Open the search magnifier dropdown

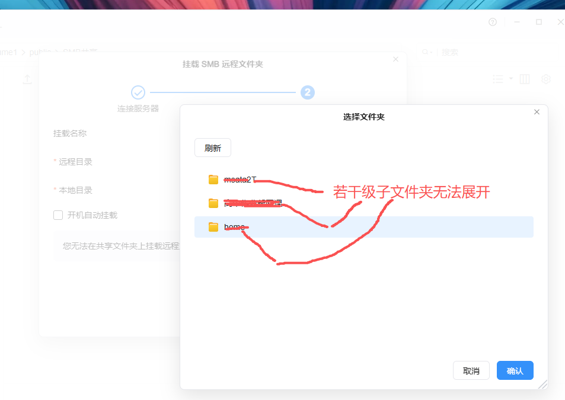coord(427,52)
